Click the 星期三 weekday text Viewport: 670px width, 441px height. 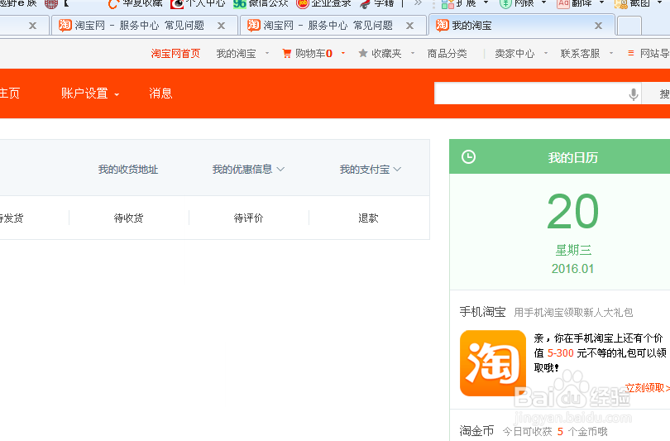573,250
